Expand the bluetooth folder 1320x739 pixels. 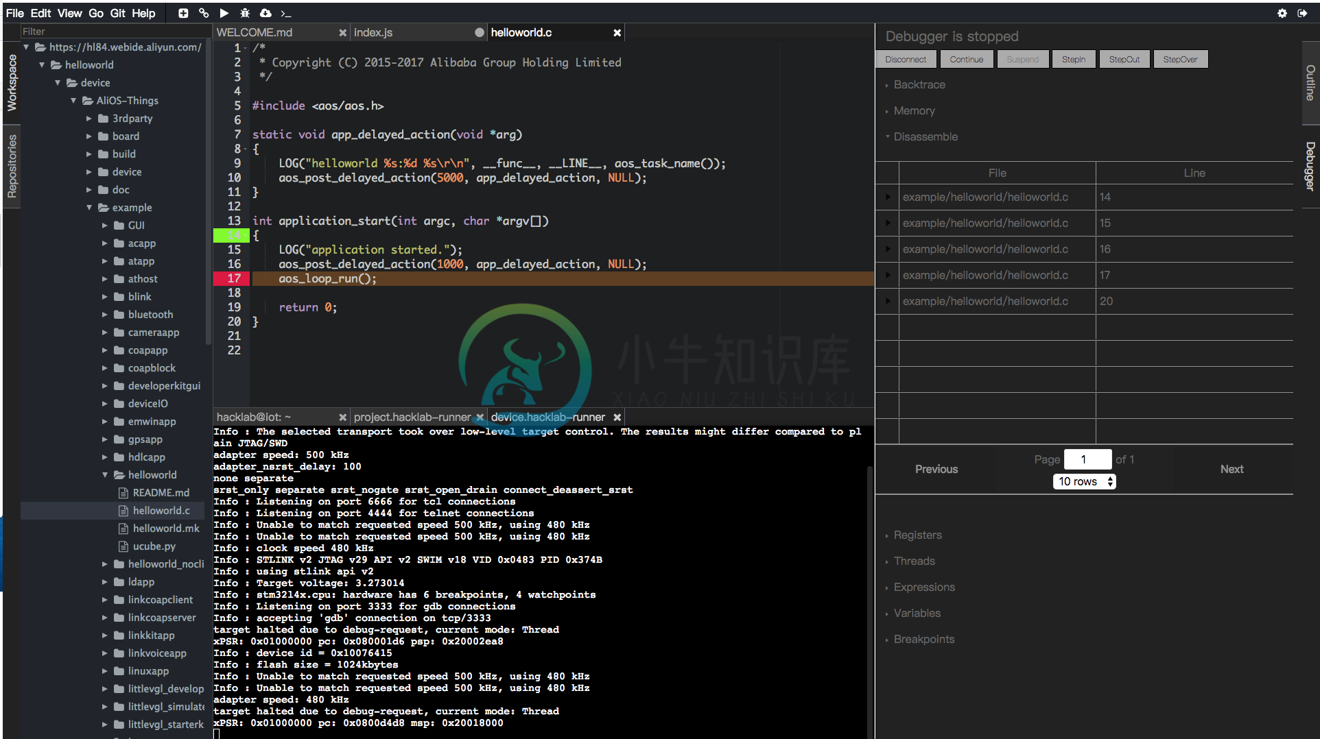(x=104, y=315)
